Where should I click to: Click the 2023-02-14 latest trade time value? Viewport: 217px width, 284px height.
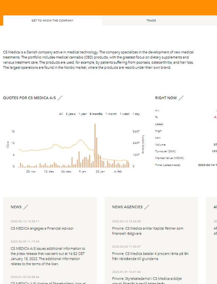(x=208, y=165)
